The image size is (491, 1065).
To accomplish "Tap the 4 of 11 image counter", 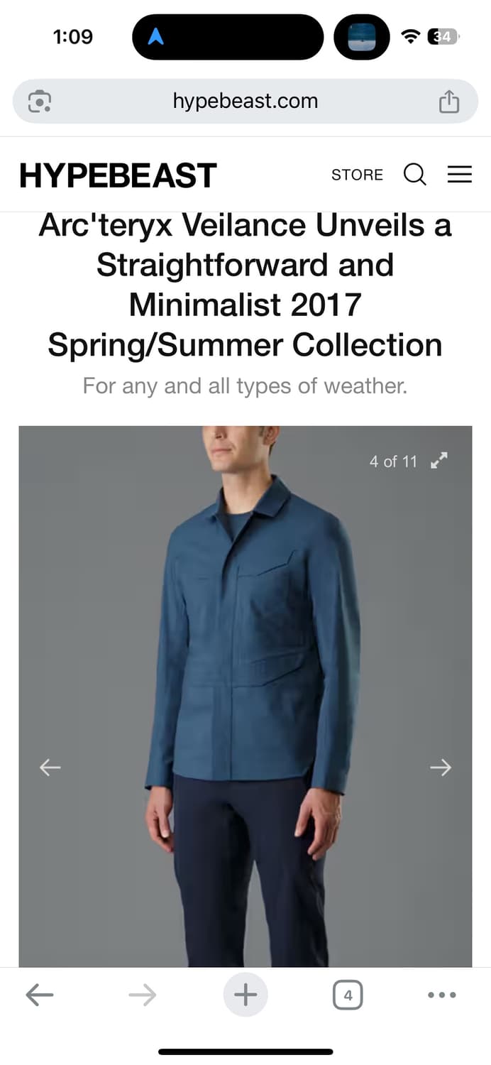I will [x=393, y=461].
